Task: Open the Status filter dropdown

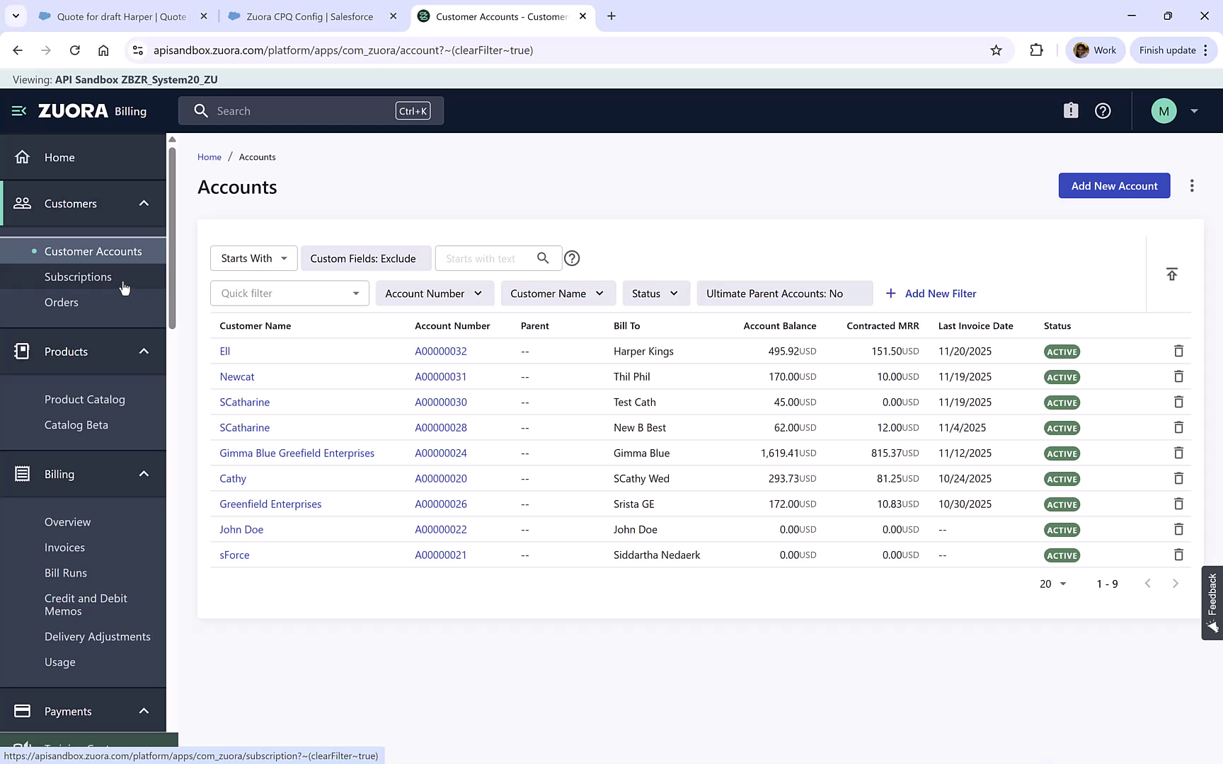Action: [x=655, y=293]
